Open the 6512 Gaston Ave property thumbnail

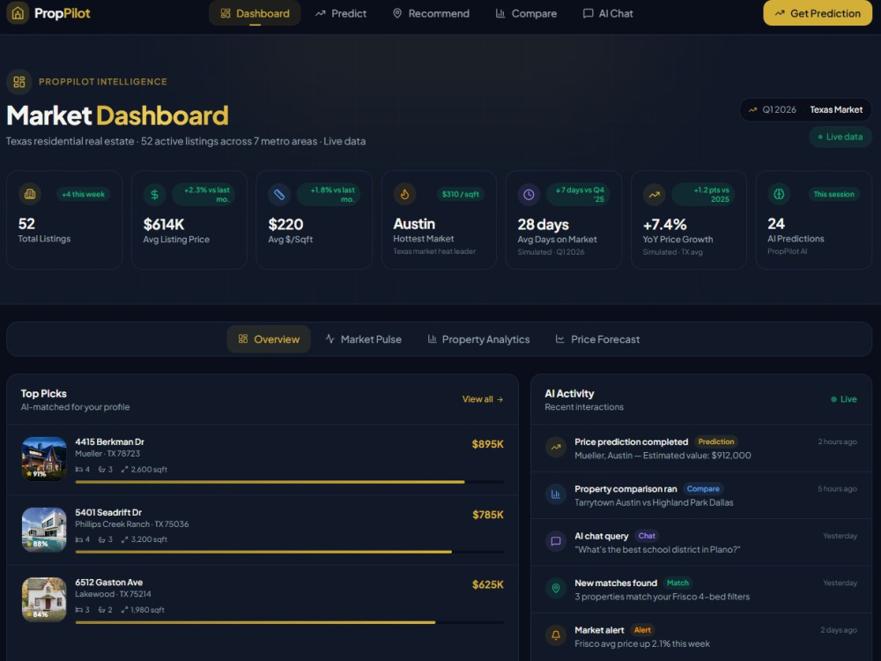tap(44, 599)
